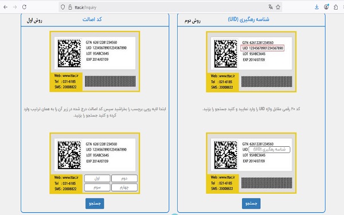This screenshot has width=344, height=215.
Task: Click the دوم authenticity code field
Action: (x=124, y=178)
